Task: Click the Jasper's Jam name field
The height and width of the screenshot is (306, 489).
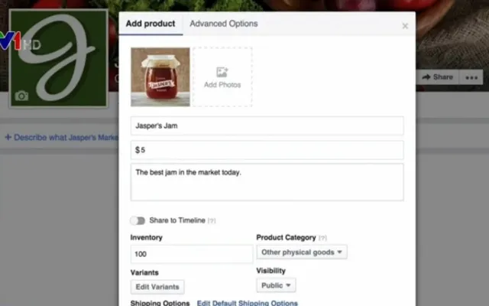Action: click(x=267, y=125)
